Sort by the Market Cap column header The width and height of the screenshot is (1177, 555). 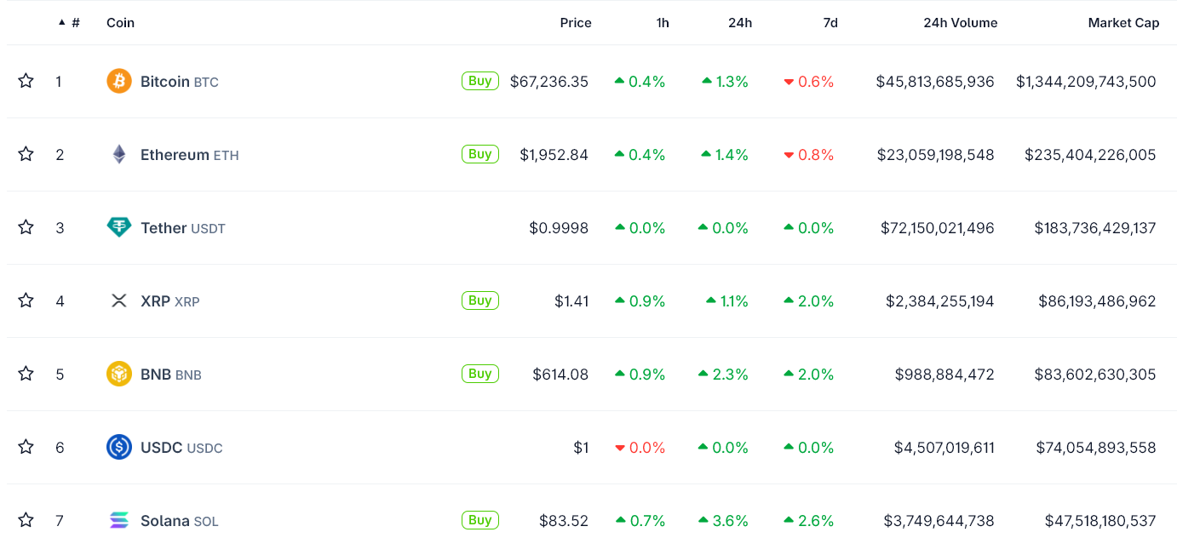pyautogui.click(x=1122, y=23)
